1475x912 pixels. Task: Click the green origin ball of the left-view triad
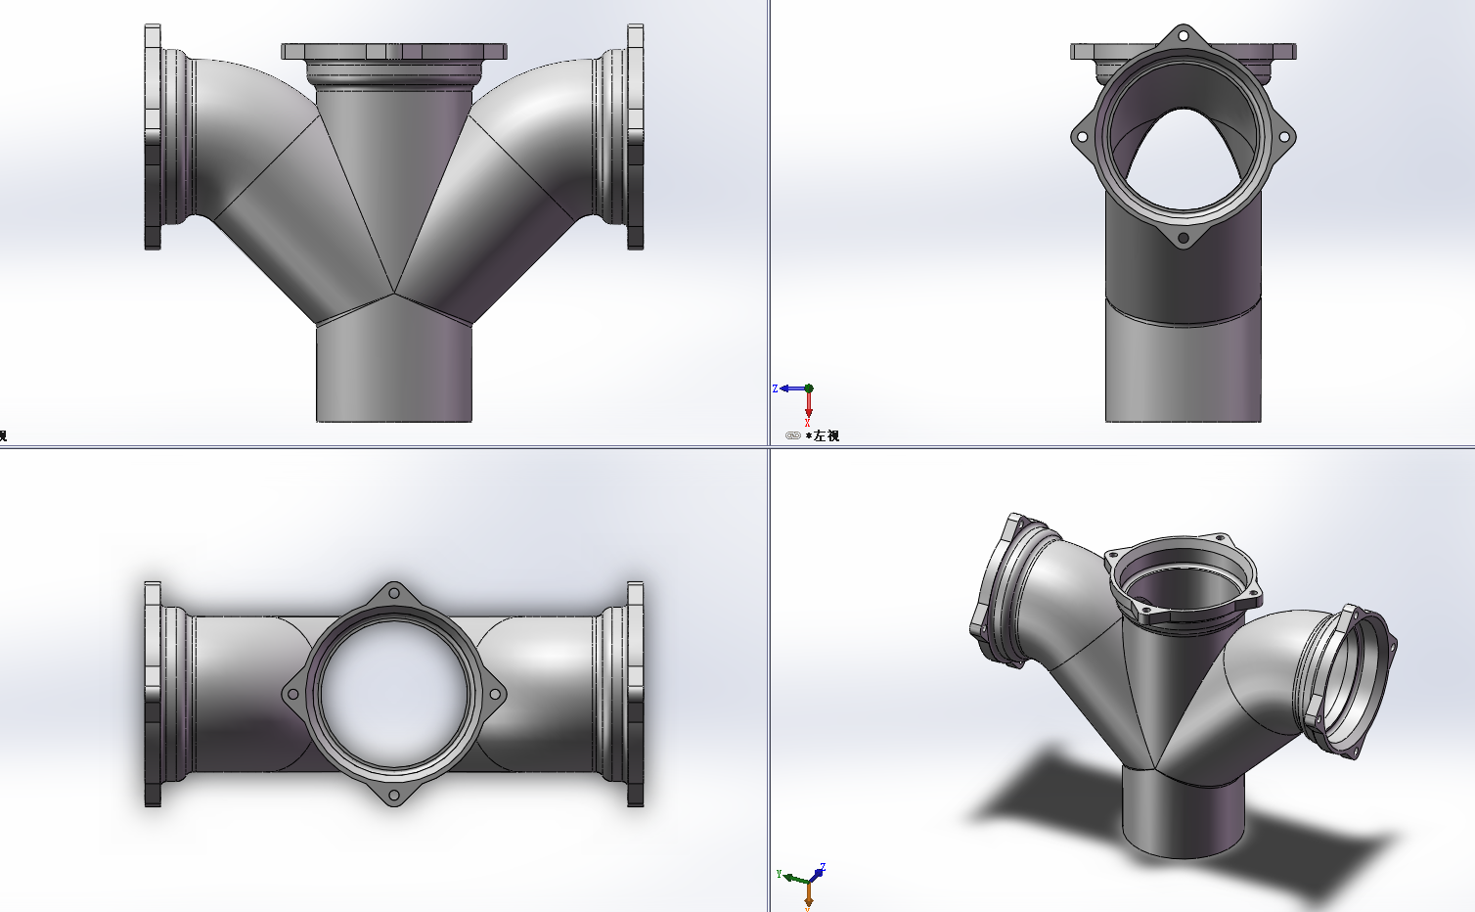[809, 388]
